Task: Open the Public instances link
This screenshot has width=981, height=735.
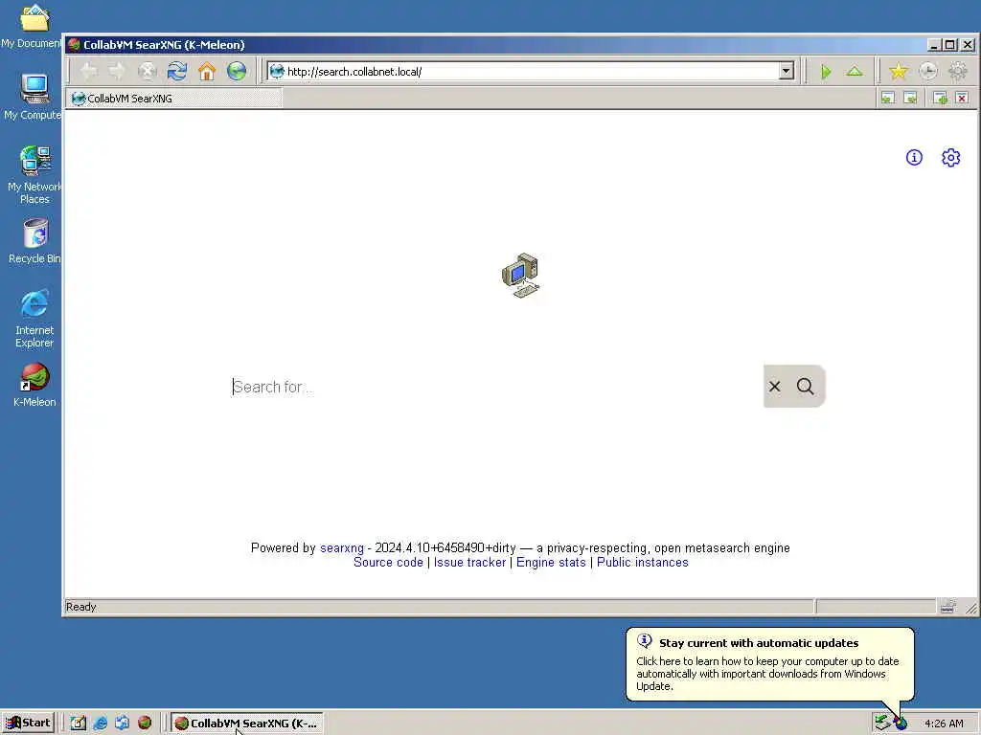Action: (643, 563)
